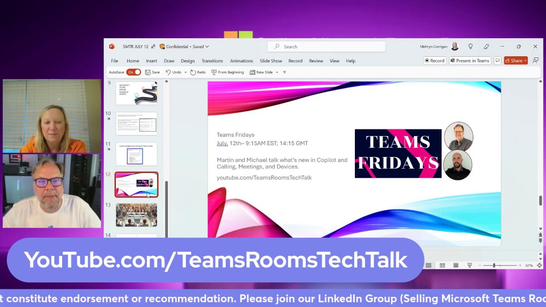Select the TEAMS FRIDAYS banner image
Screen dimensions: 546x307
(x=398, y=153)
